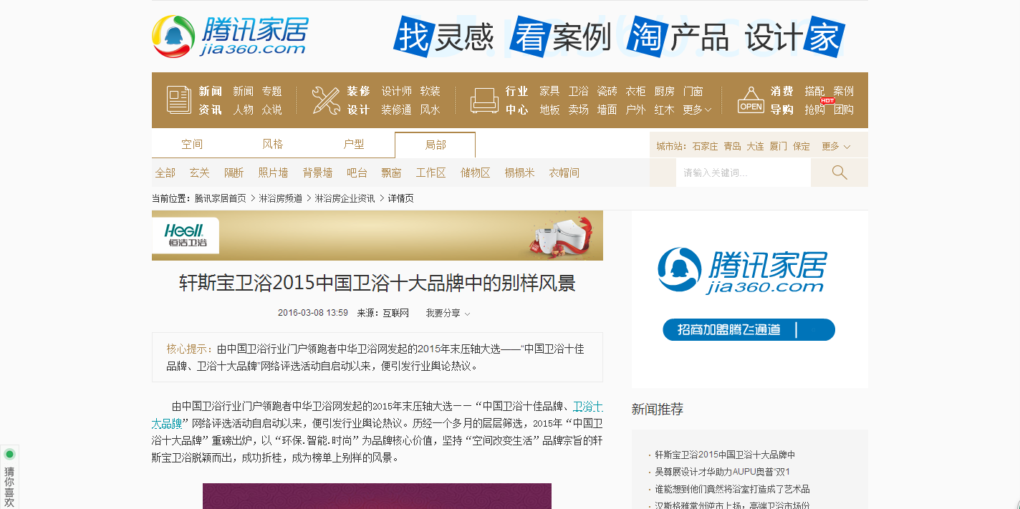Go to 专题 under 新闻资讯

271,91
